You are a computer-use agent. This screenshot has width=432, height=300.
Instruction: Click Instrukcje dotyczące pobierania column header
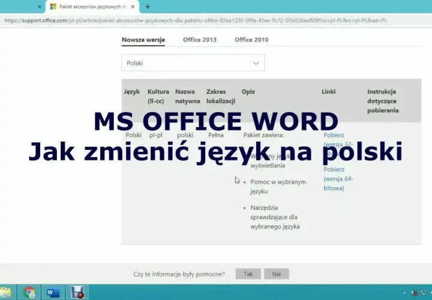[383, 101]
